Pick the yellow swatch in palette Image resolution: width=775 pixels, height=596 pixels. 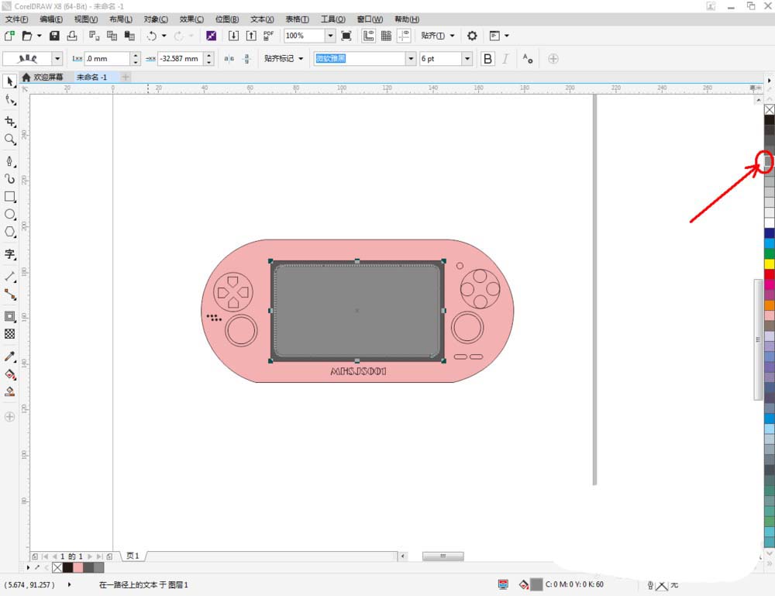pyautogui.click(x=770, y=264)
